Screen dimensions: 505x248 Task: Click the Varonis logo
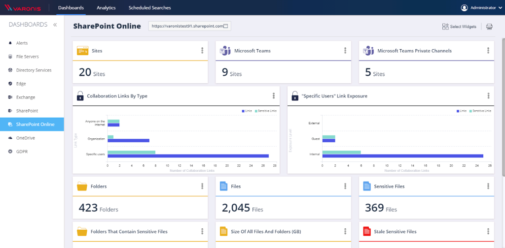[23, 8]
